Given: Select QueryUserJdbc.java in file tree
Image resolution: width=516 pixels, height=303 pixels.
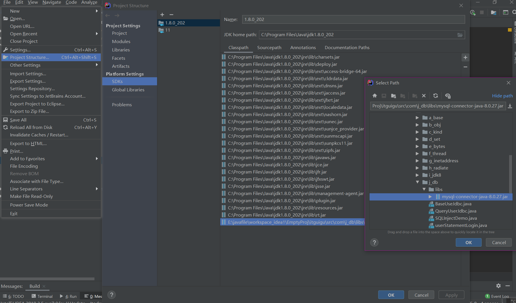Looking at the screenshot, I should coord(455,211).
